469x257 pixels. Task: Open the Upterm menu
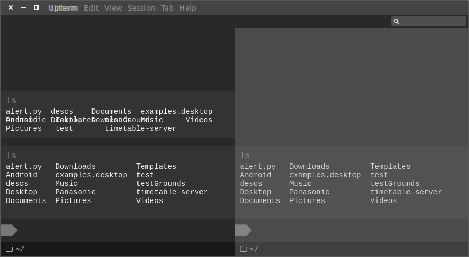(x=63, y=8)
